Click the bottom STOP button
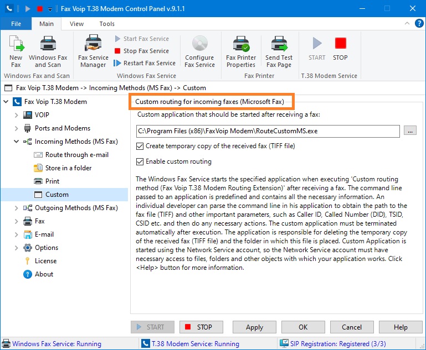This screenshot has height=350, width=426. [201, 327]
